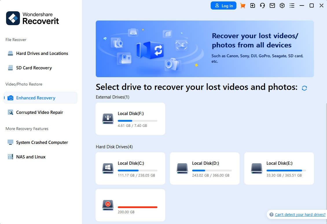Select Hard Drives and Locations
The width and height of the screenshot is (327, 224).
click(41, 53)
